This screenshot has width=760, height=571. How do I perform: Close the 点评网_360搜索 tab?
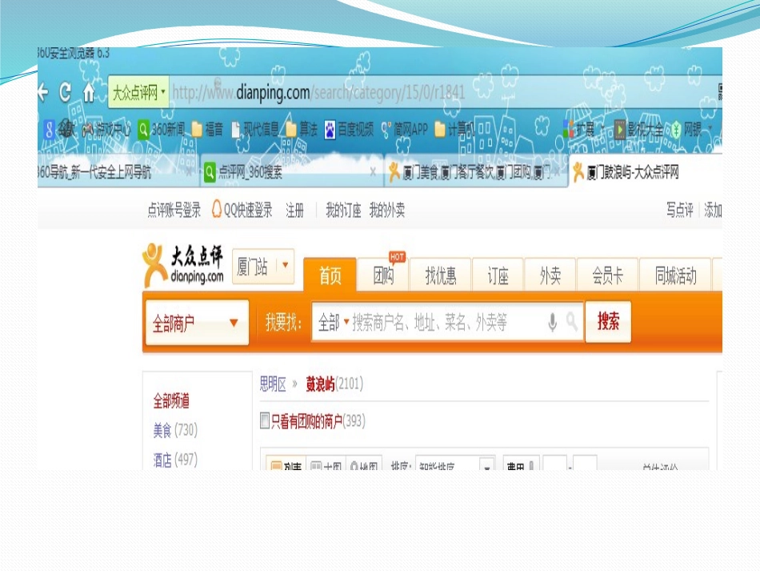tap(372, 171)
